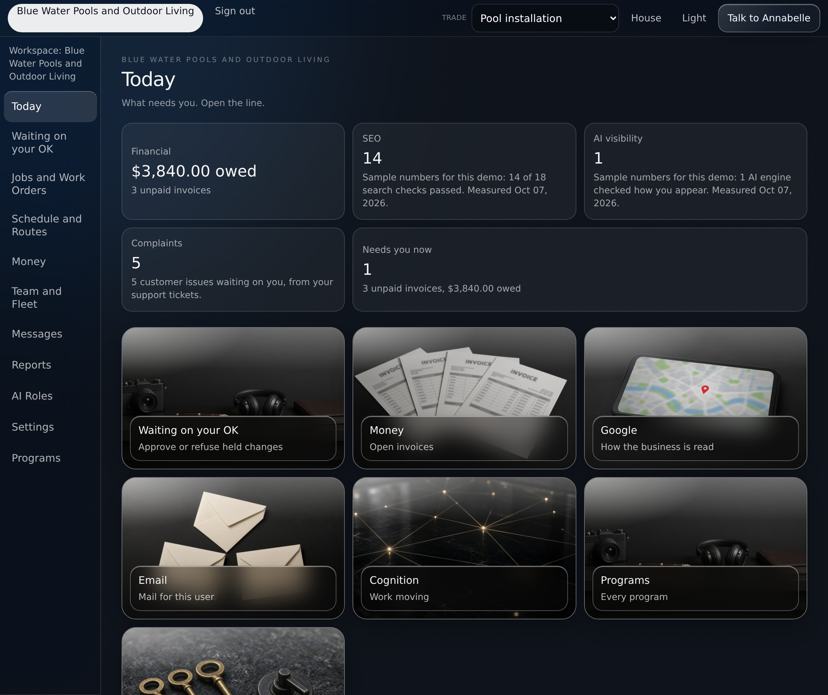The height and width of the screenshot is (695, 828).
Task: Open Schedule and Routes in sidebar
Action: pyautogui.click(x=50, y=225)
